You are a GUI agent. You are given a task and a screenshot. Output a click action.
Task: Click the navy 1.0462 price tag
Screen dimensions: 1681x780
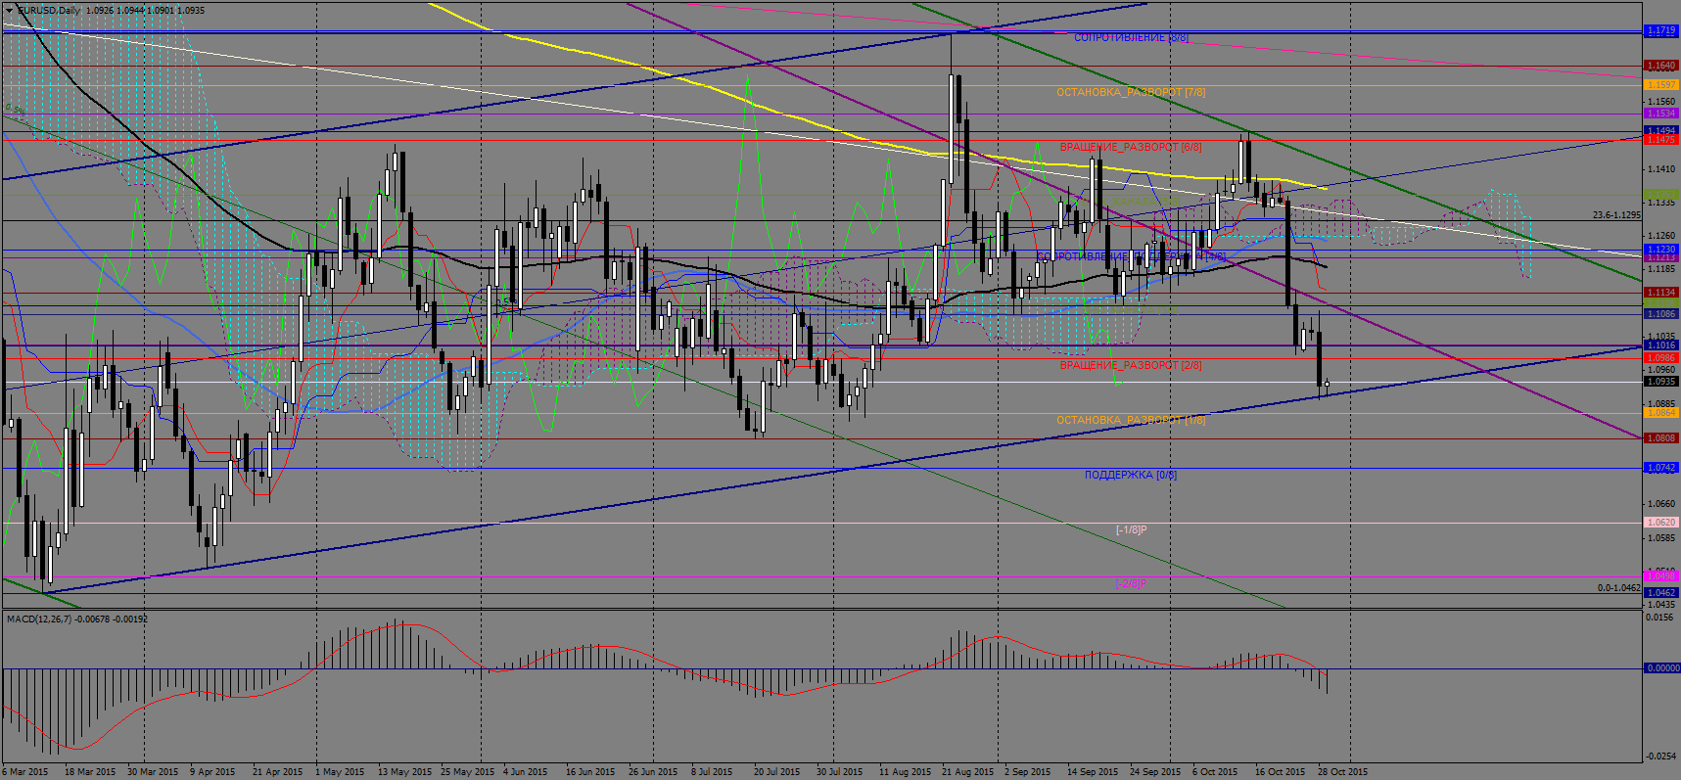click(x=1661, y=593)
